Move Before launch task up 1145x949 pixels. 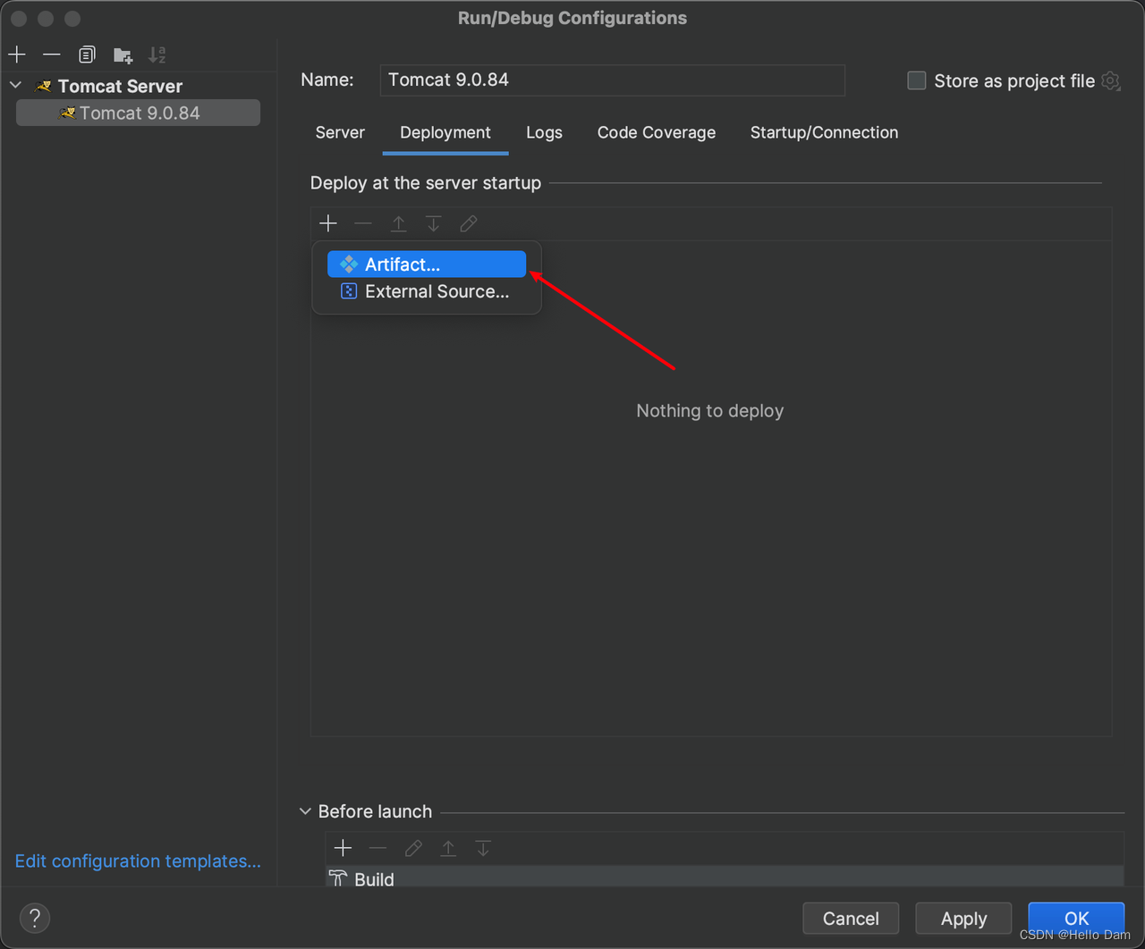448,848
